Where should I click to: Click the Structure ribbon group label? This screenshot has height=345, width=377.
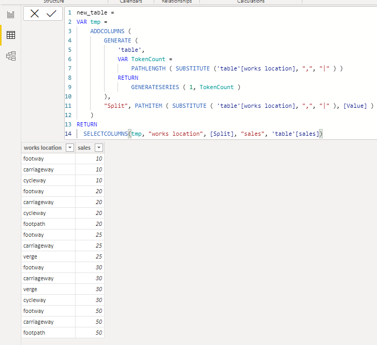click(54, 1)
